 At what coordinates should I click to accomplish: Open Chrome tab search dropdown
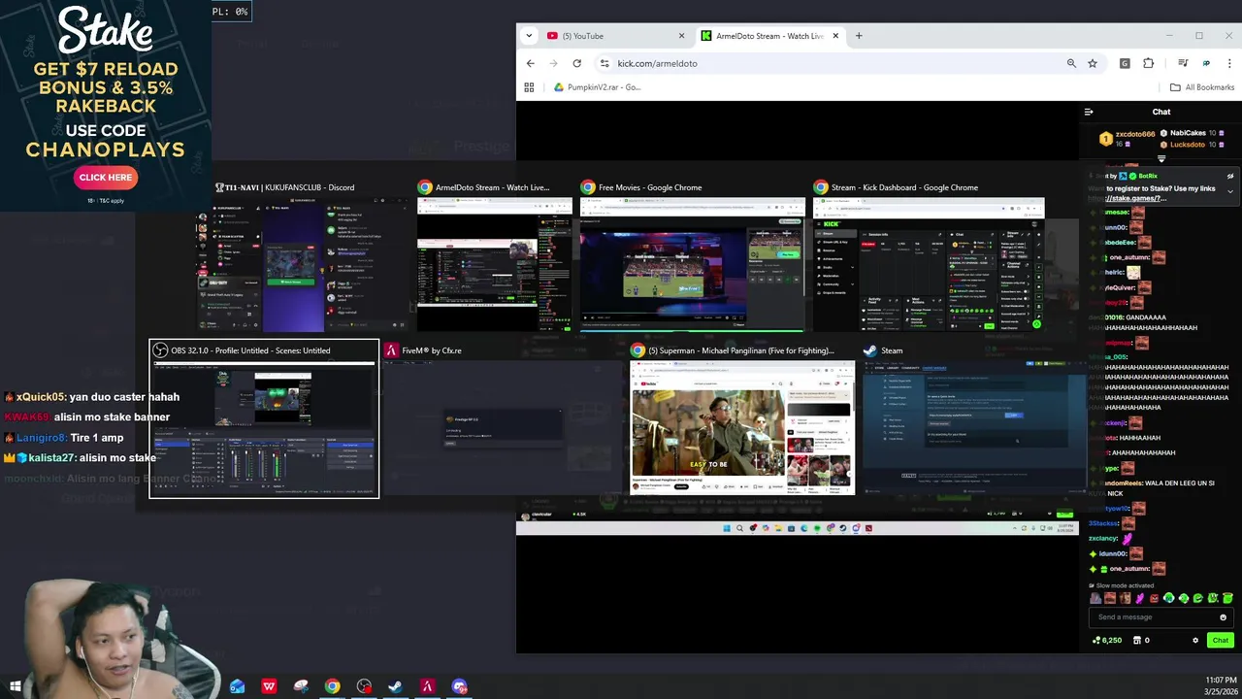(529, 36)
